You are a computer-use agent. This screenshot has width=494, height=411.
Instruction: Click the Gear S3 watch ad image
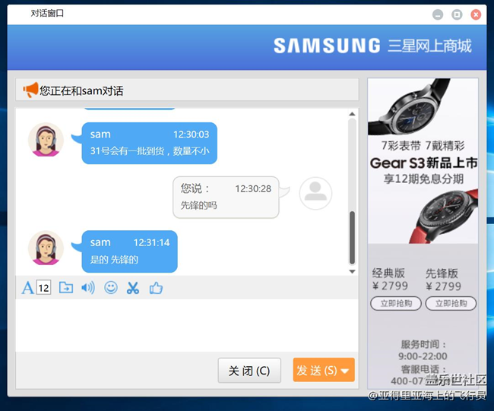point(423,161)
